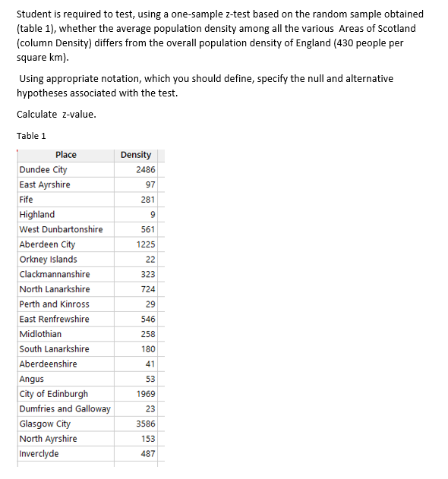Click the 'Calculate z-value.' text line
This screenshot has height=479, width=448.
pos(56,115)
